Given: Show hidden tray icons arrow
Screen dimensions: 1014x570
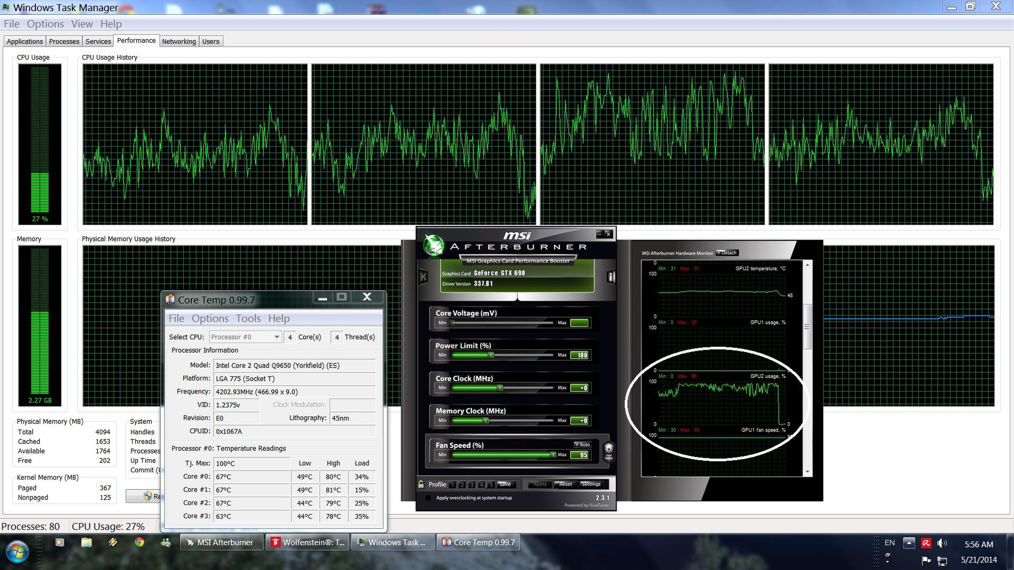Looking at the screenshot, I should [x=909, y=543].
